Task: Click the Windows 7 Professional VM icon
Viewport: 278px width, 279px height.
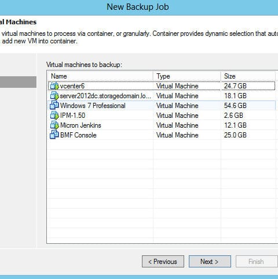Action: (54, 106)
